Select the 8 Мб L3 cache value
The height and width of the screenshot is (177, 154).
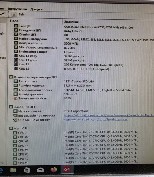pos(87,69)
